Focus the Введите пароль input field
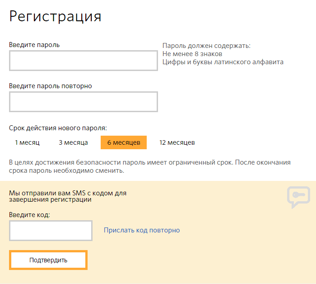The width and height of the screenshot is (316, 284). (83, 61)
